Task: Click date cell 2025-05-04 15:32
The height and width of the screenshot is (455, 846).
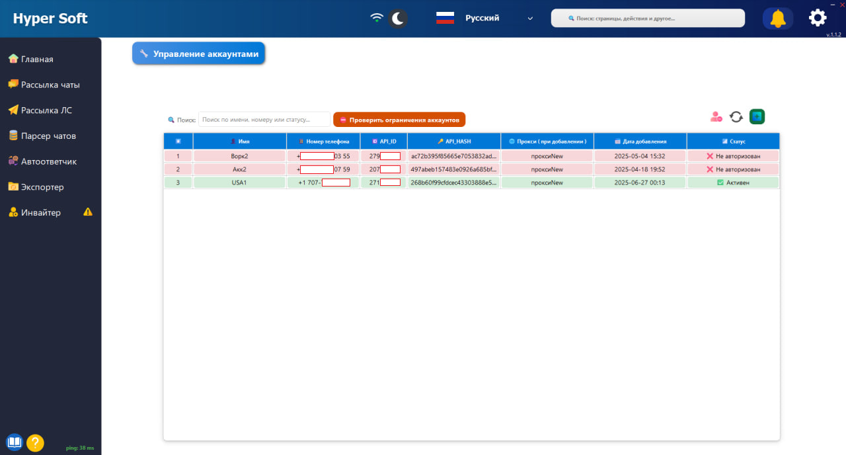Action: pyautogui.click(x=640, y=156)
